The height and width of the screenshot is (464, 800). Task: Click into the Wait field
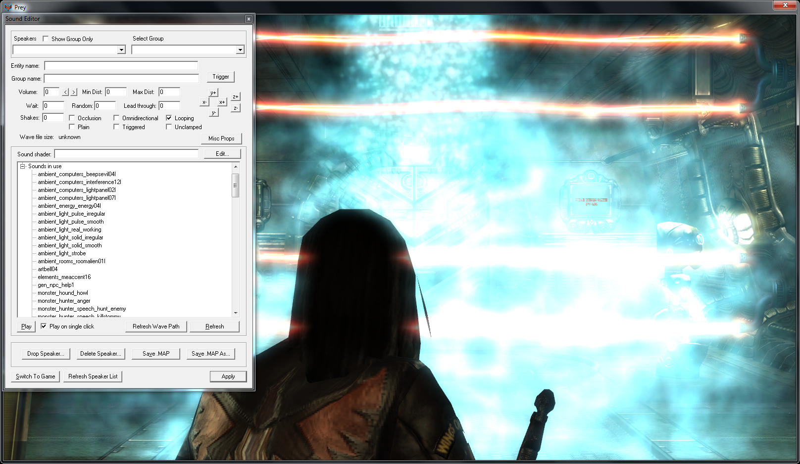[x=53, y=106]
